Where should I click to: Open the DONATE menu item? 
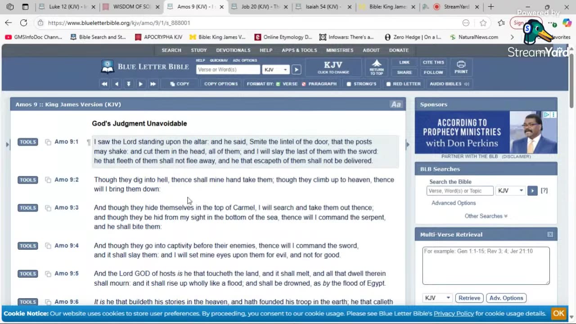(399, 50)
